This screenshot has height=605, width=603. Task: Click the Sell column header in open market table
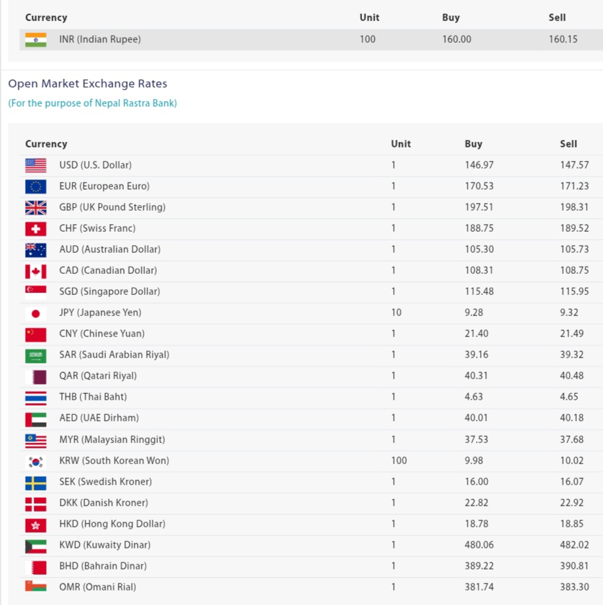click(x=568, y=144)
